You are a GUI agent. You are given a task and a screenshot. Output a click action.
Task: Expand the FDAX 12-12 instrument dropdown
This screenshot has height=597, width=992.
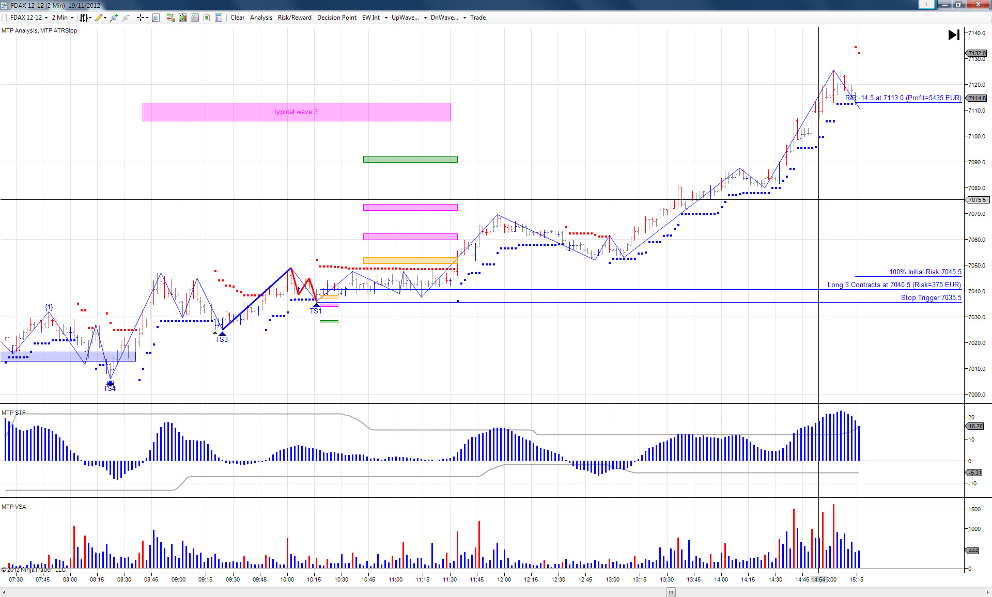pyautogui.click(x=46, y=18)
